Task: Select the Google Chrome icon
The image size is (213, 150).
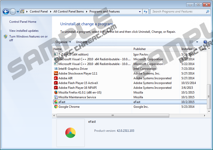Action: (x=56, y=107)
